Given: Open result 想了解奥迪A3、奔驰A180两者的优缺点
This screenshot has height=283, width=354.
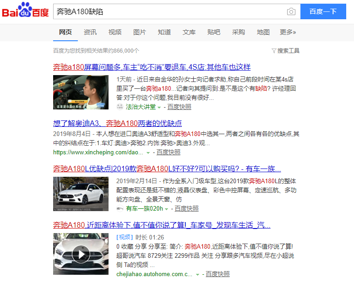Looking at the screenshot, I should (117, 123).
